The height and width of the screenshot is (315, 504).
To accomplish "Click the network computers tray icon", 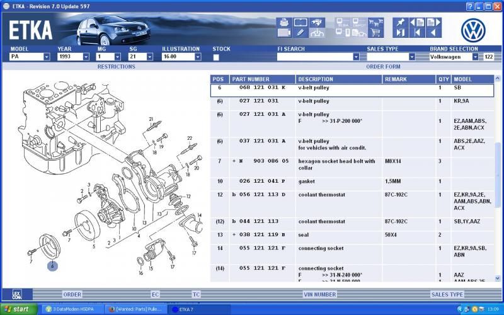I will pyautogui.click(x=467, y=309).
